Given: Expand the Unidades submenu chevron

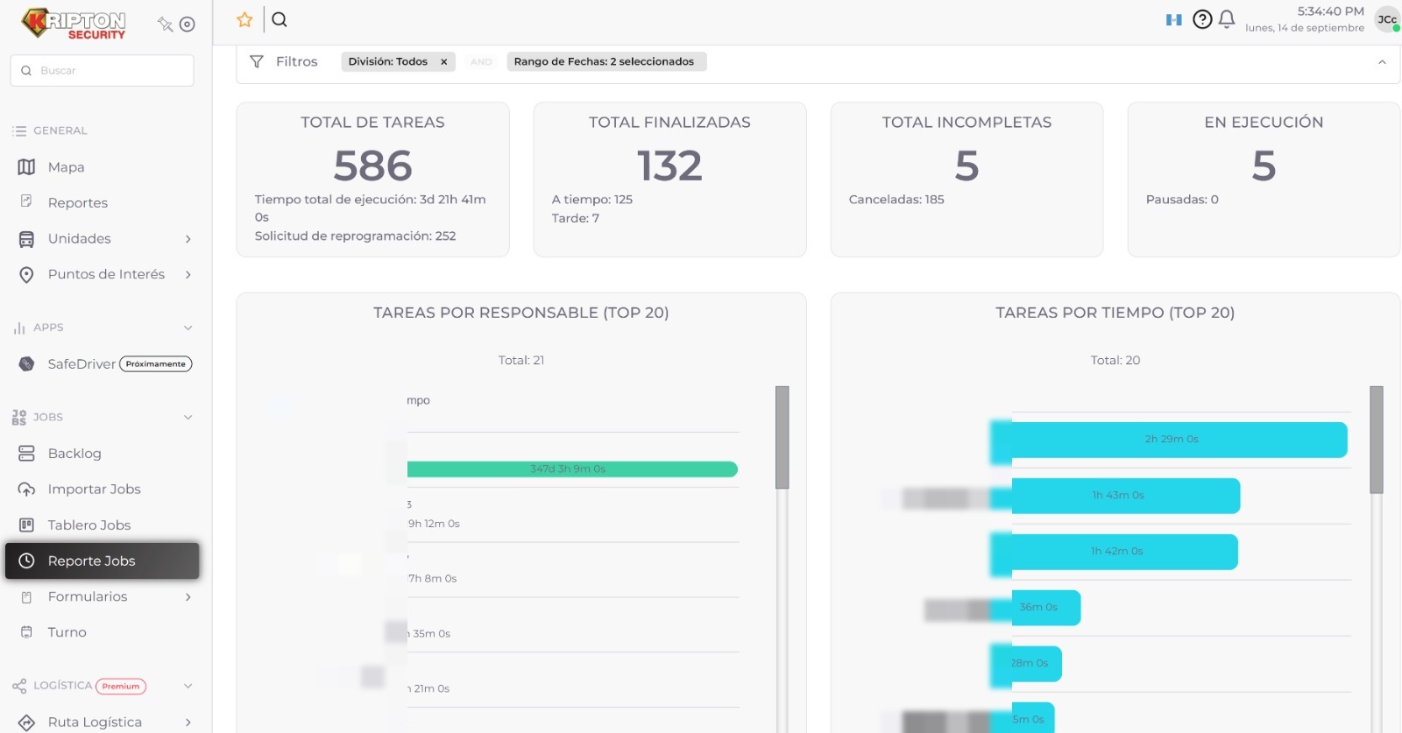Looking at the screenshot, I should coord(188,239).
